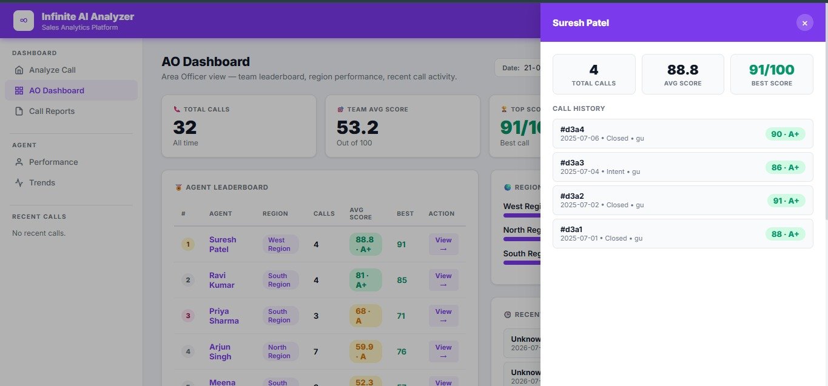Click the South Region progress bar
This screenshot has width=828, height=386.
(522, 262)
